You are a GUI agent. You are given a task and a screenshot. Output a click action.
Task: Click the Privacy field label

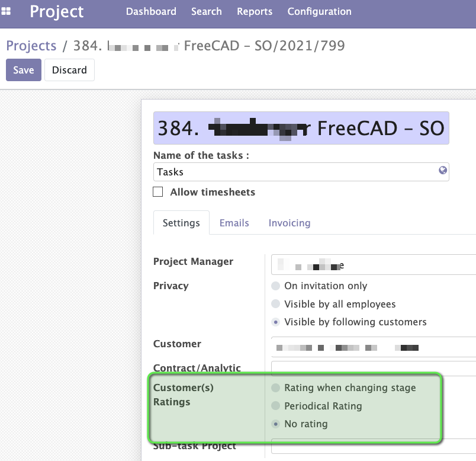(171, 286)
